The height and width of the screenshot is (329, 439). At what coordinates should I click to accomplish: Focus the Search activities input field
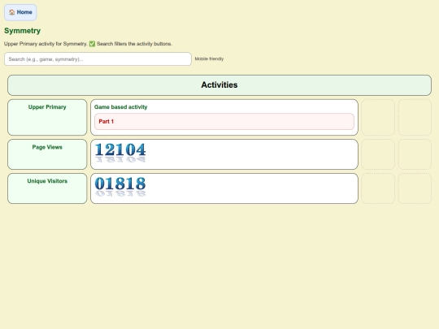(x=98, y=59)
